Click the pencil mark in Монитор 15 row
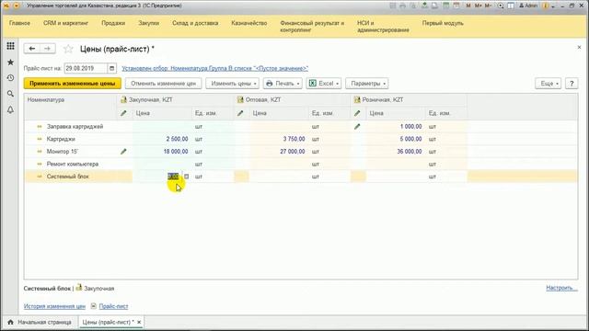The height and width of the screenshot is (331, 589). pyautogui.click(x=123, y=152)
